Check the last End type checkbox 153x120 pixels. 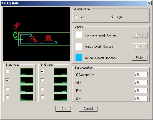click(x=42, y=97)
